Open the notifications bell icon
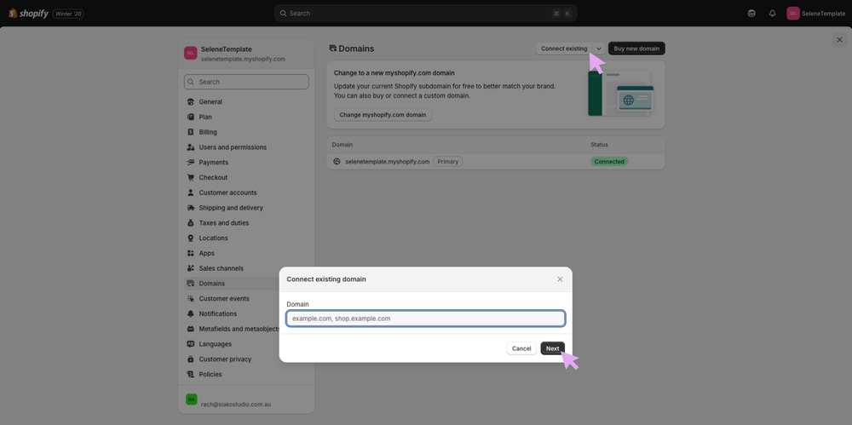 coord(772,14)
